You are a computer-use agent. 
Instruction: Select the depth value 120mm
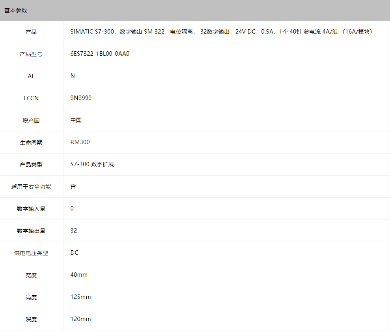coord(80,319)
